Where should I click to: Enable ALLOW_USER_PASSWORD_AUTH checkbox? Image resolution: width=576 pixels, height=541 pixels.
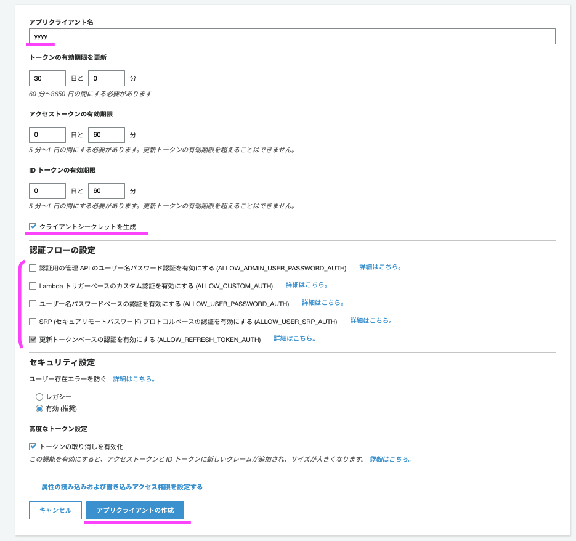[x=33, y=304]
